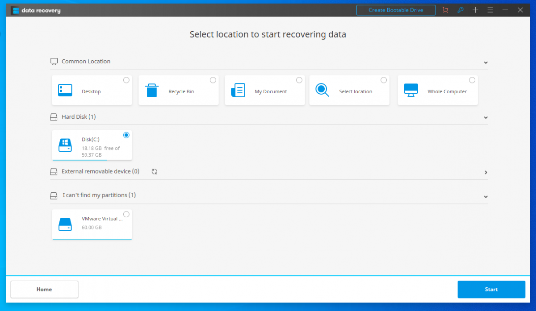Collapse the I can't find my partitions section

point(486,197)
